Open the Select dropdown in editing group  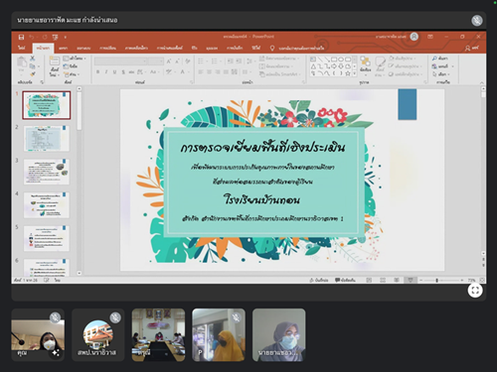click(x=440, y=74)
